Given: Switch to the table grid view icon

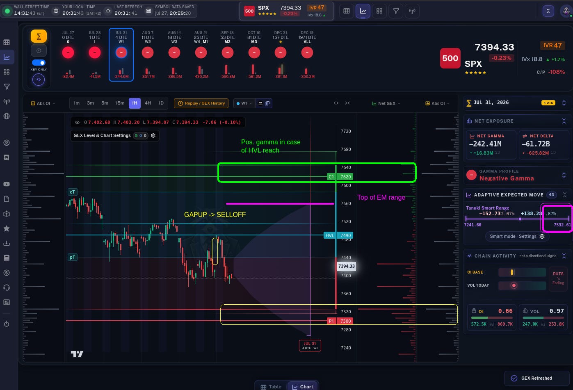Looking at the screenshot, I should (x=347, y=11).
